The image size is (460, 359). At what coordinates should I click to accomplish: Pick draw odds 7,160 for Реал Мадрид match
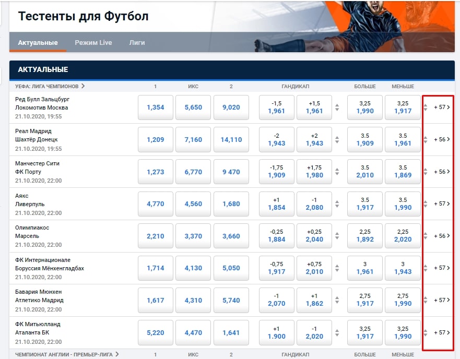click(193, 140)
